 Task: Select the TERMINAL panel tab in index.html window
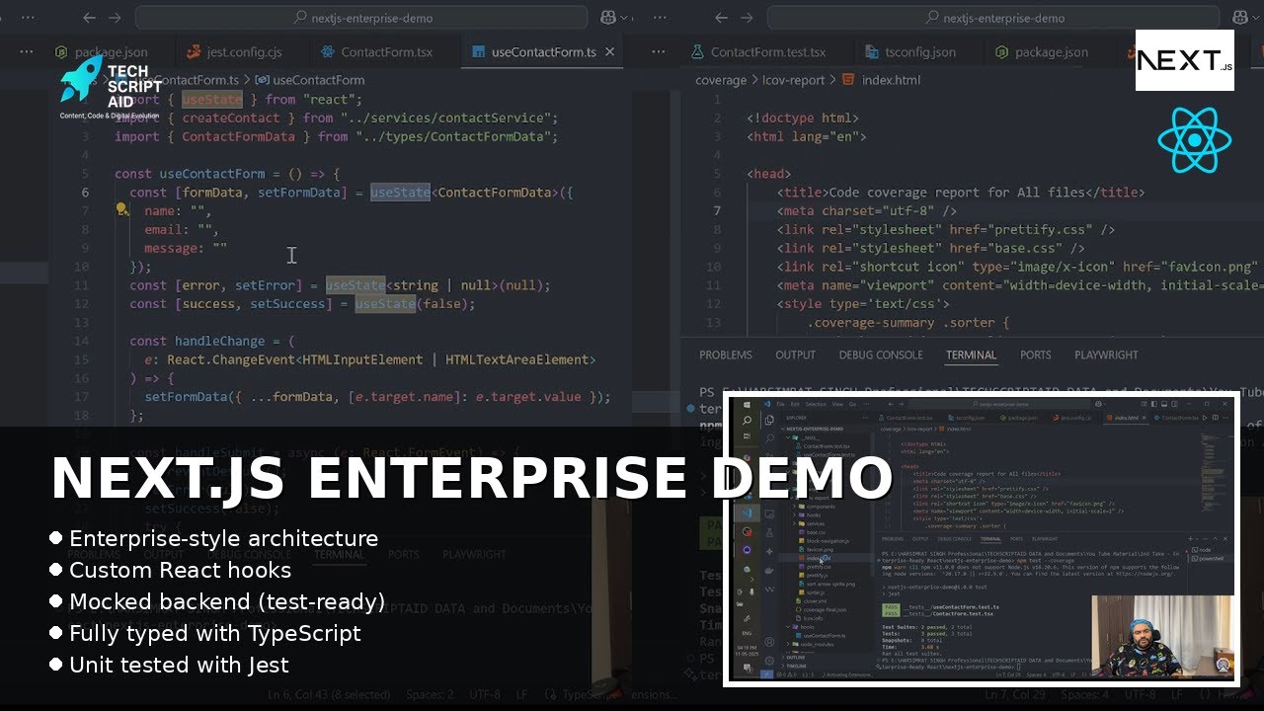pyautogui.click(x=971, y=355)
